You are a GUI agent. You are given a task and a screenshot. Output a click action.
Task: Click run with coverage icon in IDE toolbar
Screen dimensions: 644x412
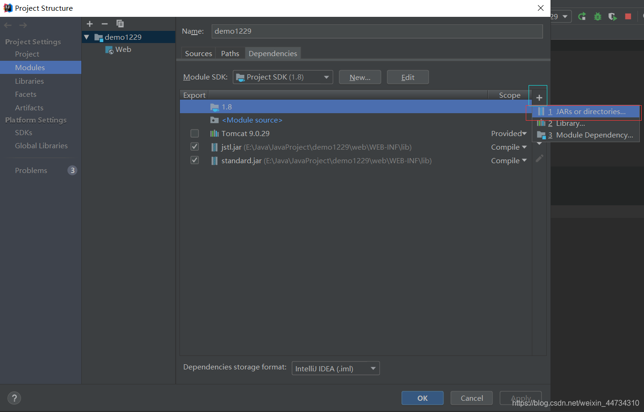coord(613,16)
